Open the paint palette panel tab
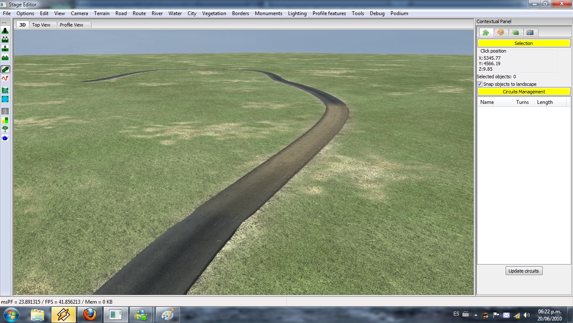Image resolution: width=573 pixels, height=323 pixels. tap(501, 32)
